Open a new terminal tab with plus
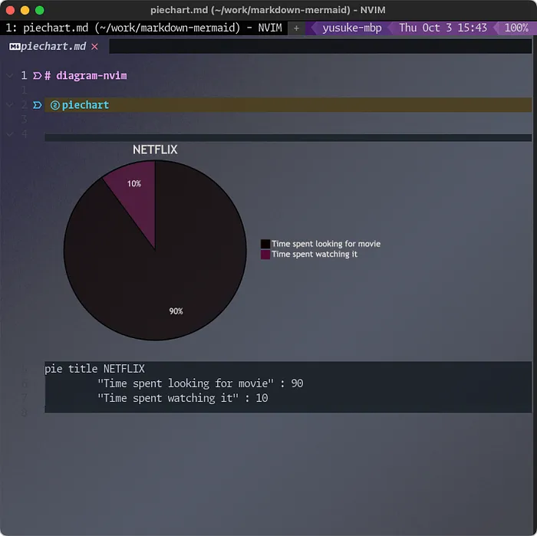537x536 pixels. pos(296,28)
